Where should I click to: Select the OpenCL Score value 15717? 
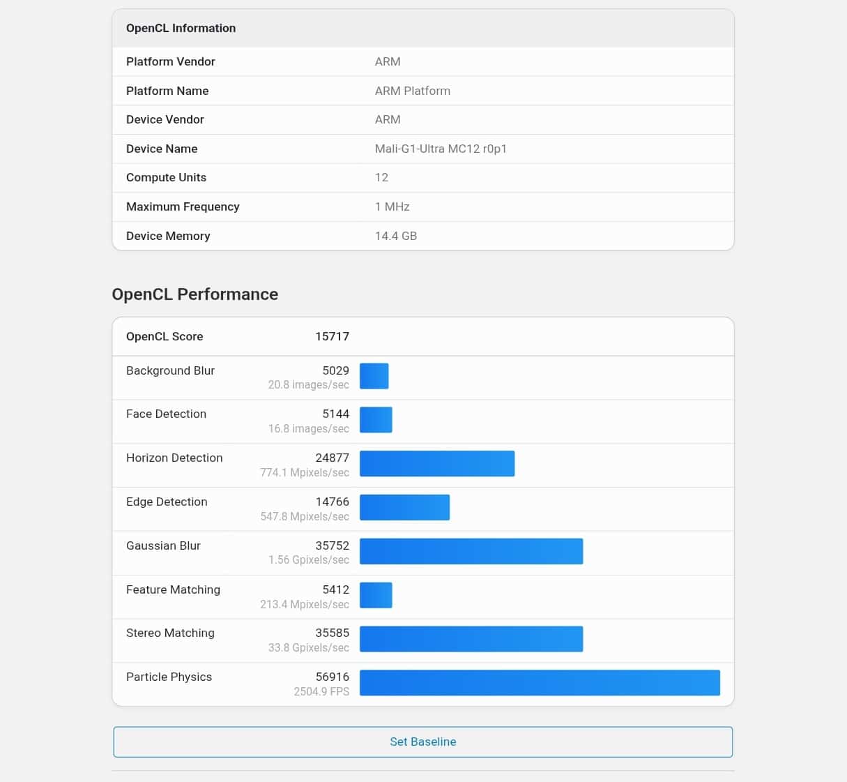click(332, 336)
